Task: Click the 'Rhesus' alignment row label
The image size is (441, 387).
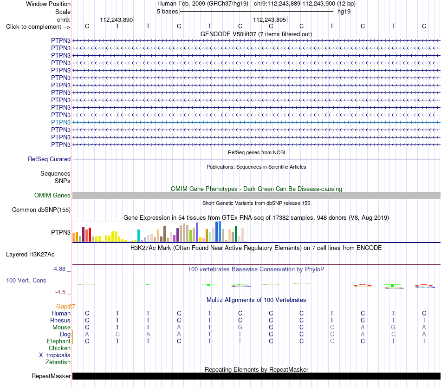Action: [60, 320]
